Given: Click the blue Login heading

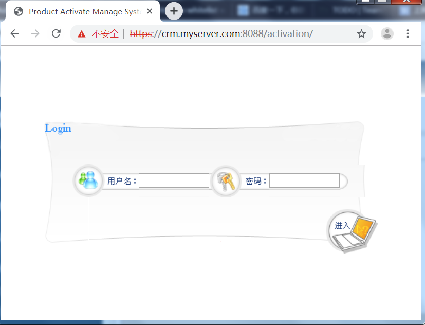Looking at the screenshot, I should click(58, 129).
